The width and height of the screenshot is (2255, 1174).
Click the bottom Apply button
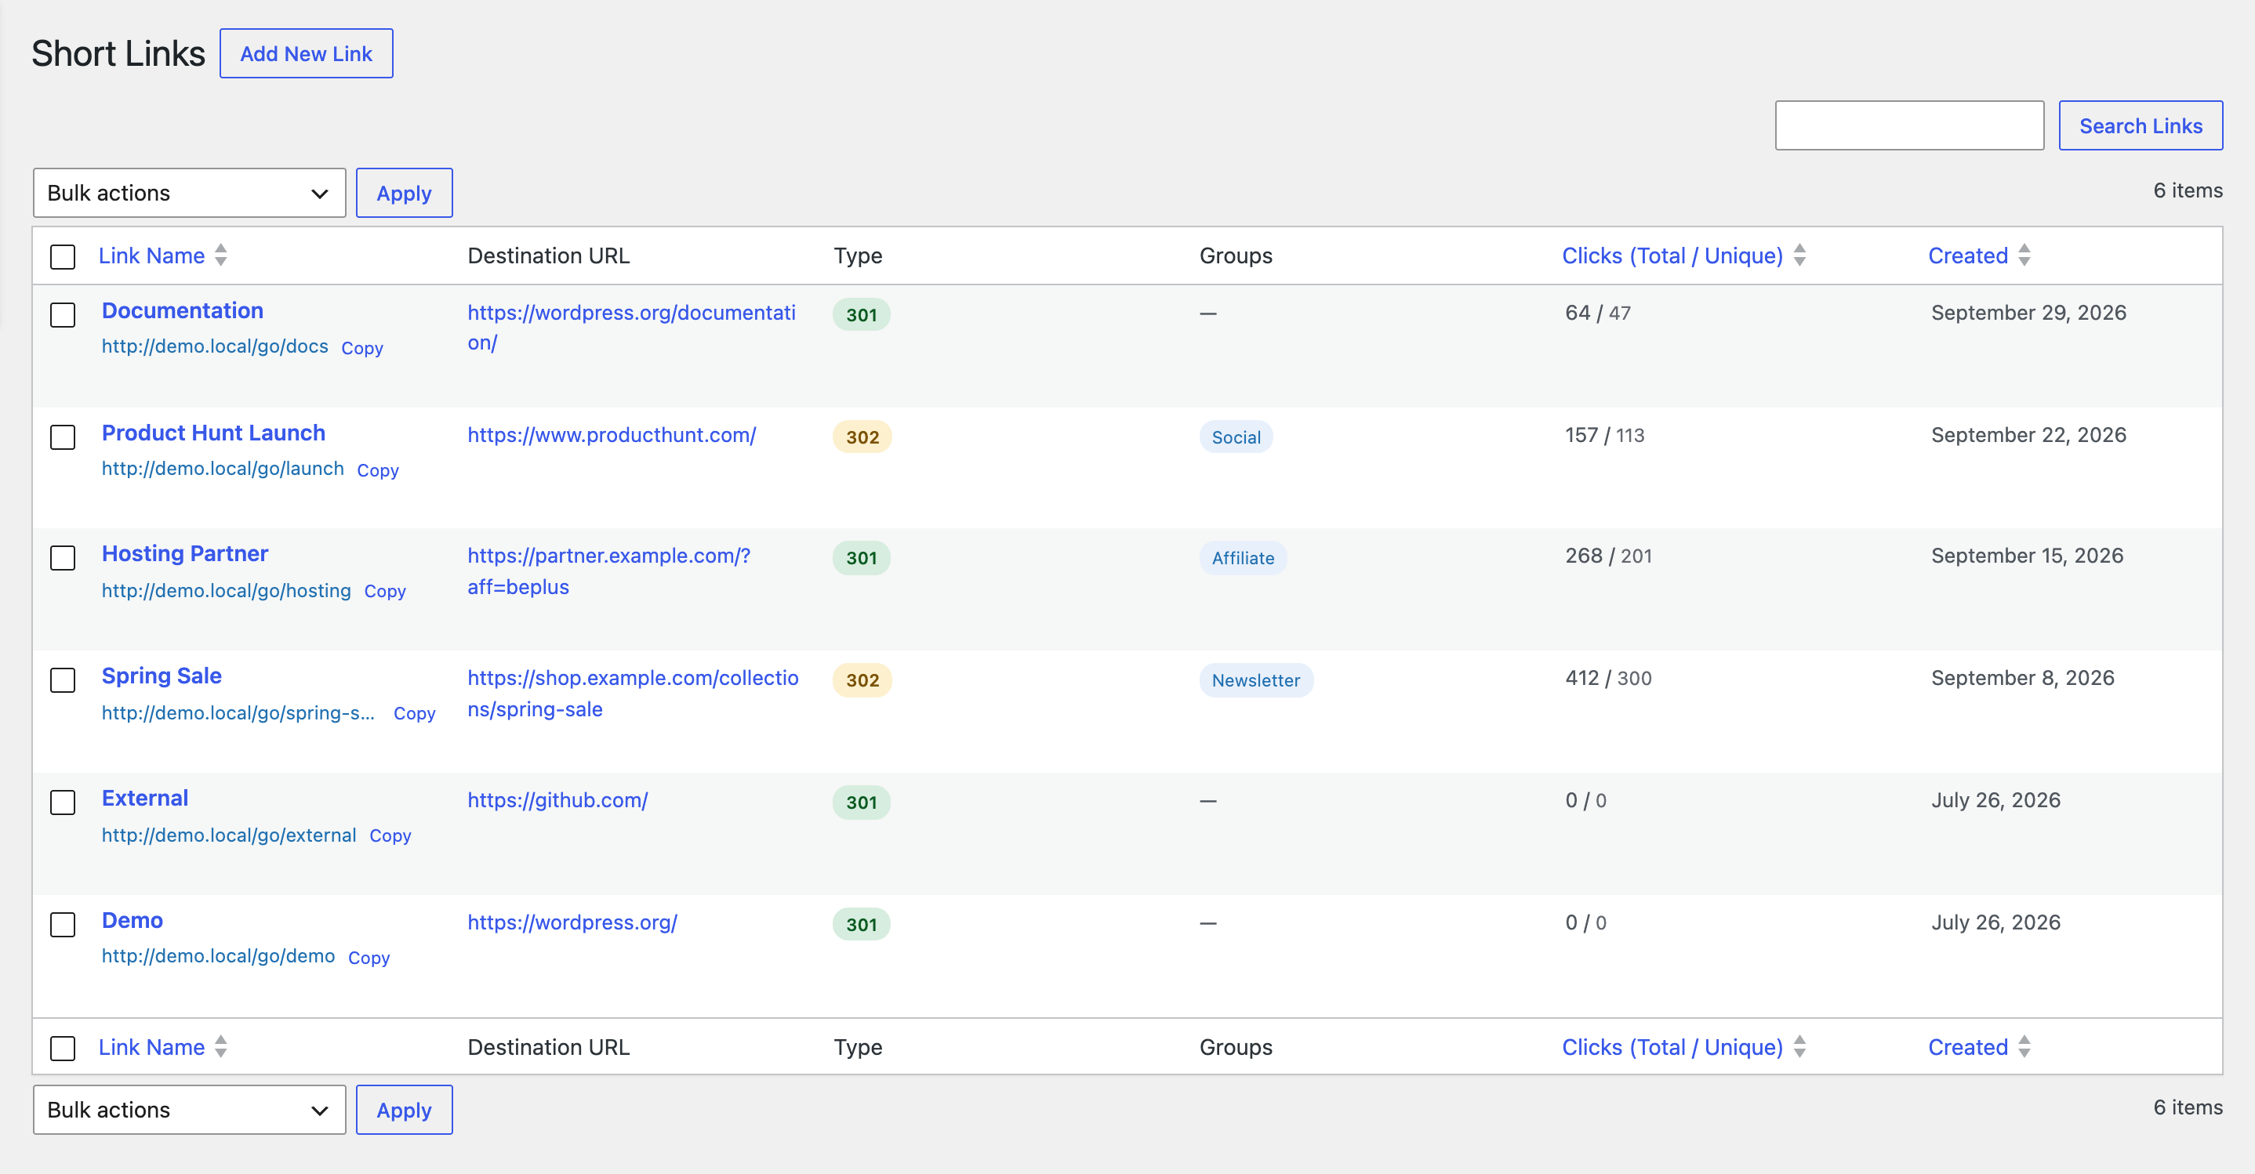[404, 1109]
